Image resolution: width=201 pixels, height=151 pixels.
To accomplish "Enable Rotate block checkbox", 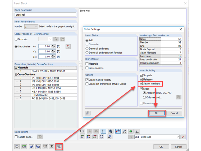I will [16, 137].
